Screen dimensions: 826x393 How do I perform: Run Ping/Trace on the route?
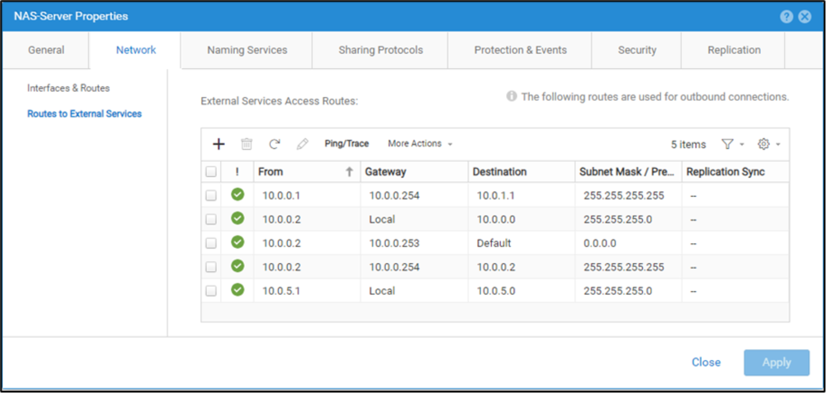[x=347, y=144]
